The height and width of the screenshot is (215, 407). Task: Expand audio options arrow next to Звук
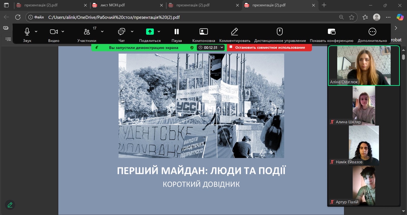point(36,32)
